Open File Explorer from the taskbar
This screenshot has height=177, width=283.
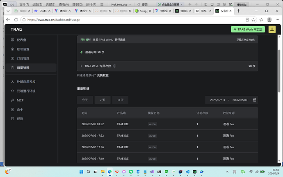103,172
